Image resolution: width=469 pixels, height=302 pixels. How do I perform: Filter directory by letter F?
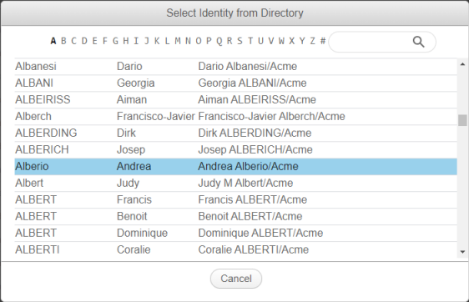105,41
